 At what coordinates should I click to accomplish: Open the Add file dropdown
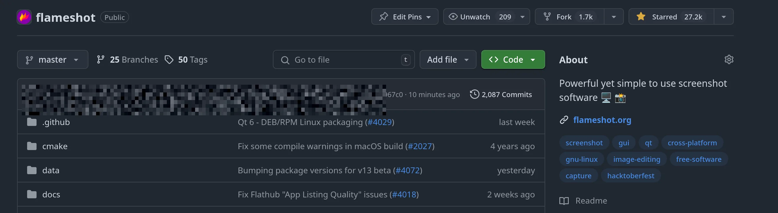pos(448,59)
